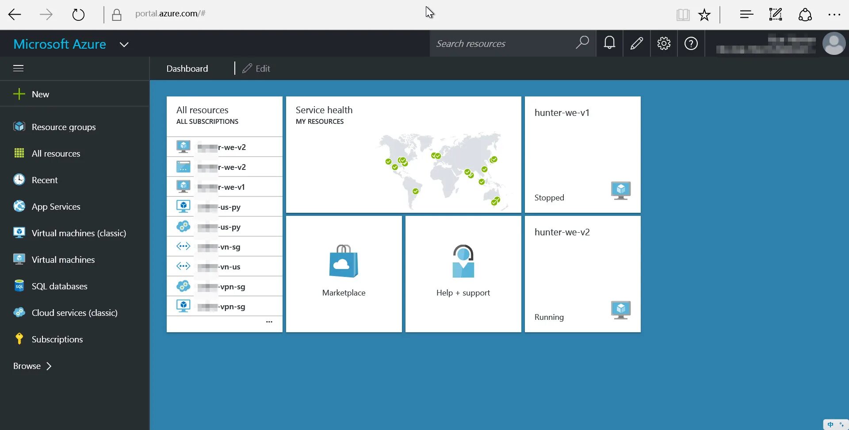
Task: Open the Marketplace tile
Action: pos(344,274)
